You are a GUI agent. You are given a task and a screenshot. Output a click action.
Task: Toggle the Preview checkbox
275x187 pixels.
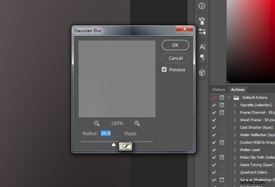pos(164,69)
